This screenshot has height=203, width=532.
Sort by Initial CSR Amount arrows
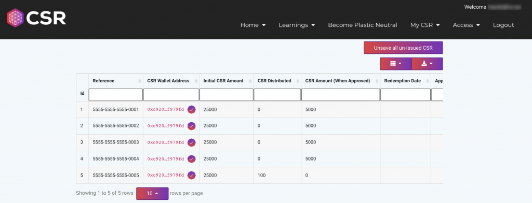tap(250, 81)
